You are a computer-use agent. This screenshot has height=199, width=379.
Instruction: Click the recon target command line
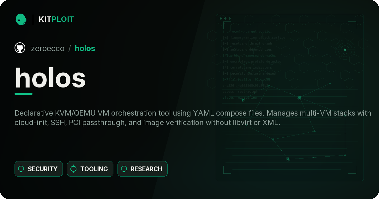(247, 32)
